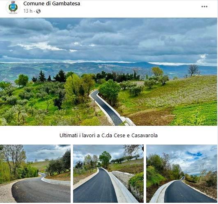Click the tall green tree in middle thumbnail
The height and width of the screenshot is (204, 218).
(105, 159)
